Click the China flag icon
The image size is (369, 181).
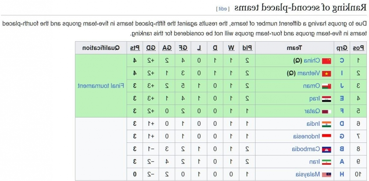click(x=326, y=61)
